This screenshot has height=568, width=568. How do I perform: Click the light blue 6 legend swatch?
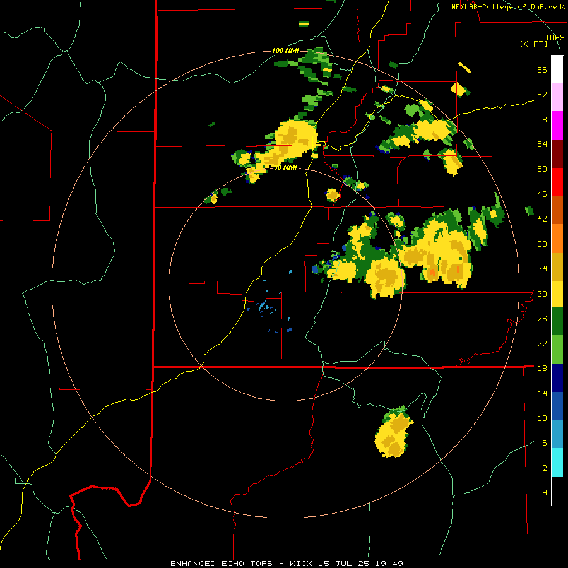coord(557,434)
